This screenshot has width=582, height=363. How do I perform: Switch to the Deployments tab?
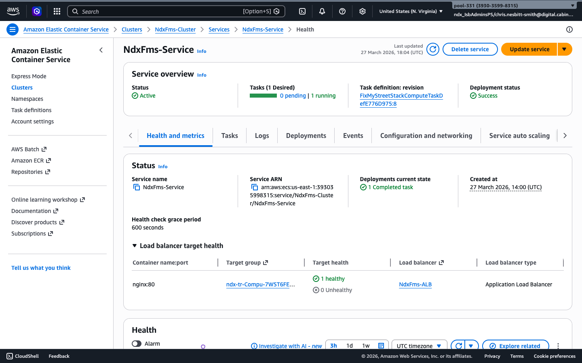306,136
